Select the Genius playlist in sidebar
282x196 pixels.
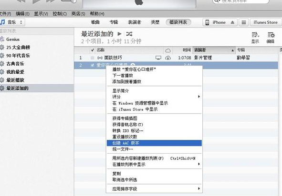click(x=13, y=39)
